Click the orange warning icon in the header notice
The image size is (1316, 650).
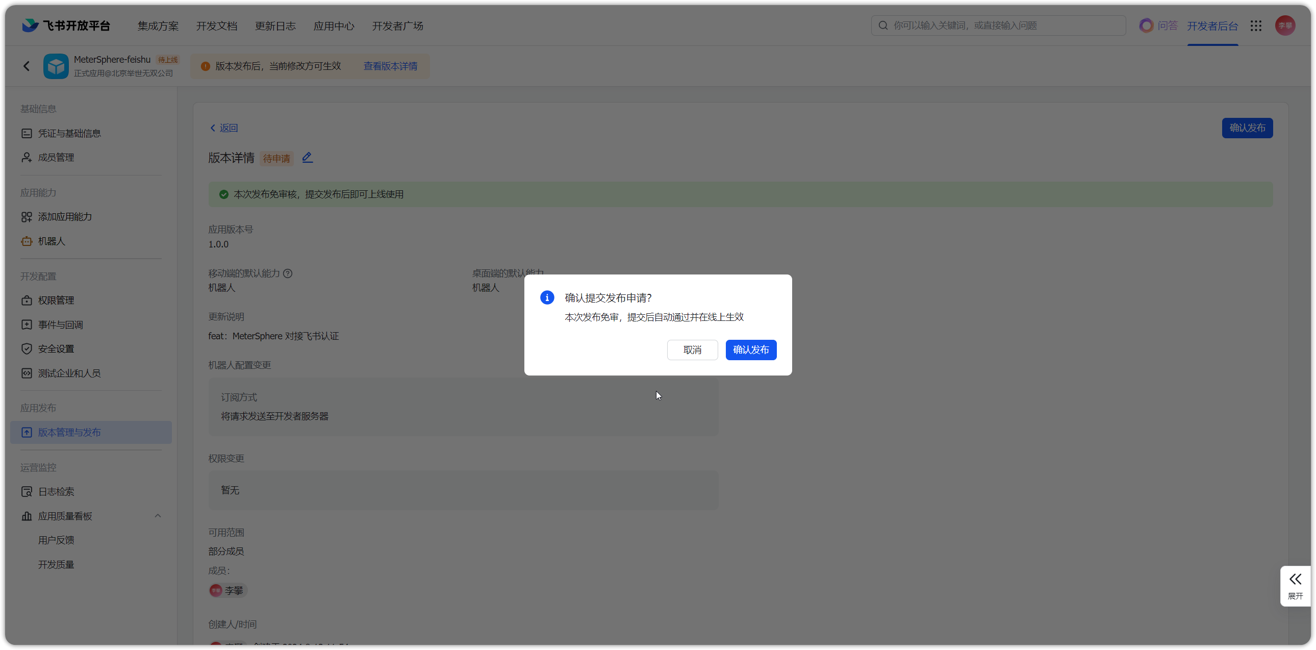coord(205,66)
